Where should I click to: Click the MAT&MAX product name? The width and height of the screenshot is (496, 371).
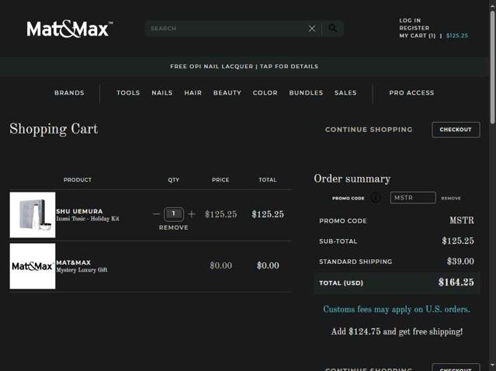[x=74, y=262]
